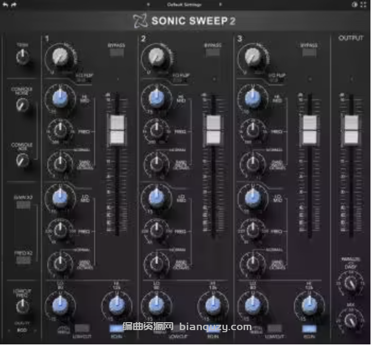The width and height of the screenshot is (371, 346).
Task: Click the redo arrow icon
Action: pyautogui.click(x=14, y=4)
